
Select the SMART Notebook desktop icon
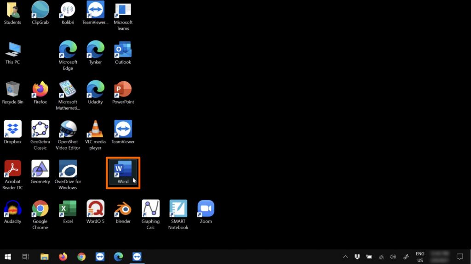click(178, 209)
